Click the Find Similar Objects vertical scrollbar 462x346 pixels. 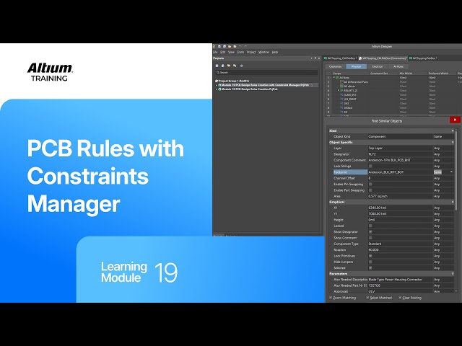click(457, 171)
